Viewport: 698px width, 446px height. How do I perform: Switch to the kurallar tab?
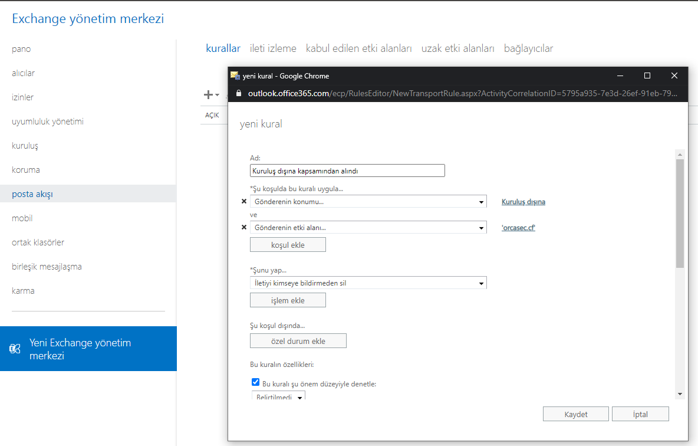point(223,48)
